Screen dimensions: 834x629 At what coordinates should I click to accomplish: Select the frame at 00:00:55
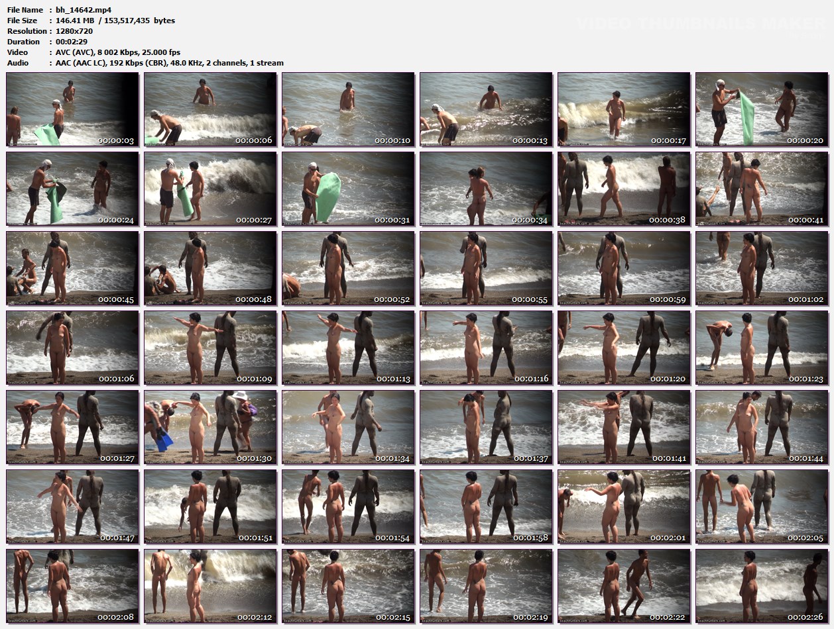coord(486,268)
